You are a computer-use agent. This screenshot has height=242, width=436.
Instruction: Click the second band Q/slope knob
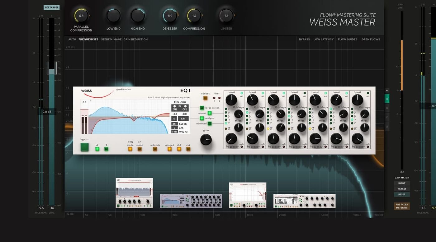click(259, 114)
